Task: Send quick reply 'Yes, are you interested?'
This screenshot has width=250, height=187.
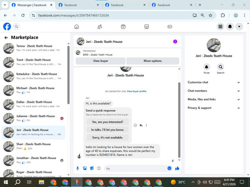Action: click(107, 122)
